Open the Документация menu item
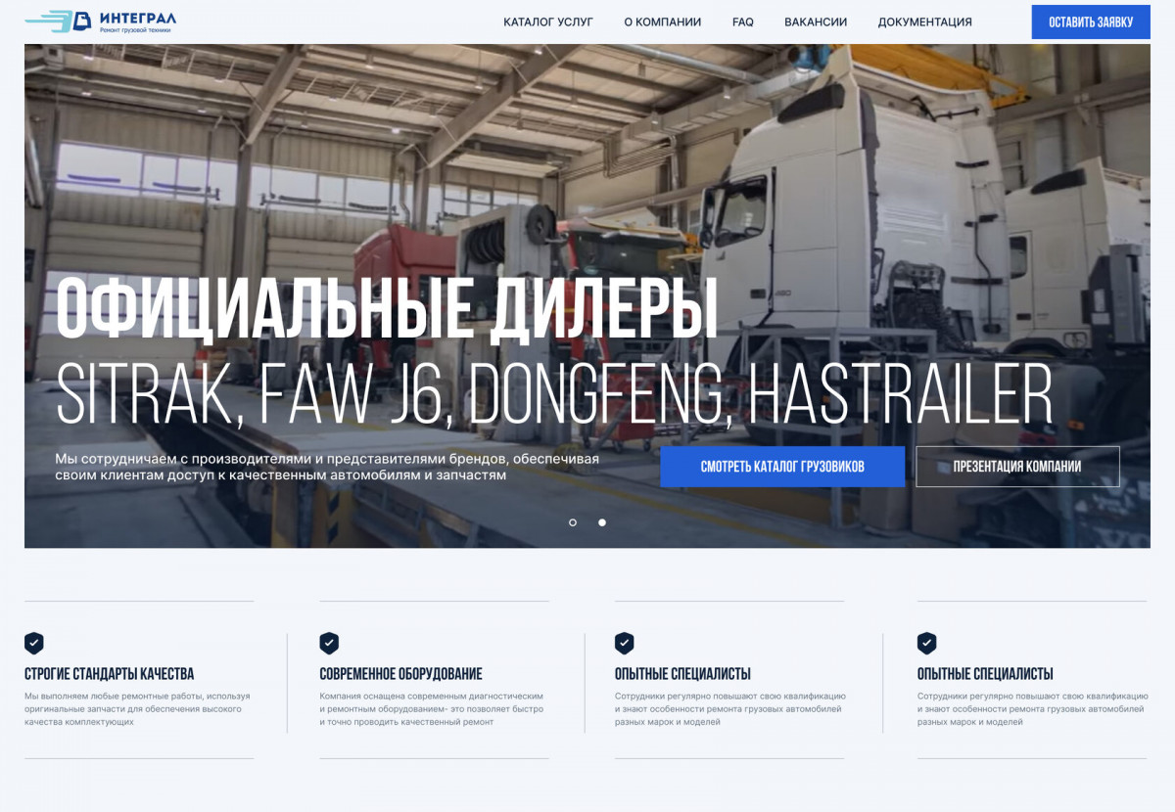Viewport: 1175px width, 812px height. point(925,22)
